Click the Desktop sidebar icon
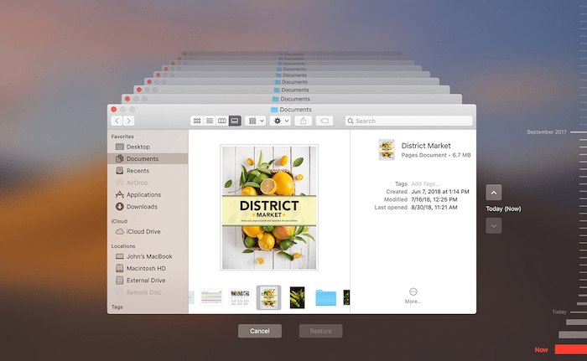 [x=119, y=147]
